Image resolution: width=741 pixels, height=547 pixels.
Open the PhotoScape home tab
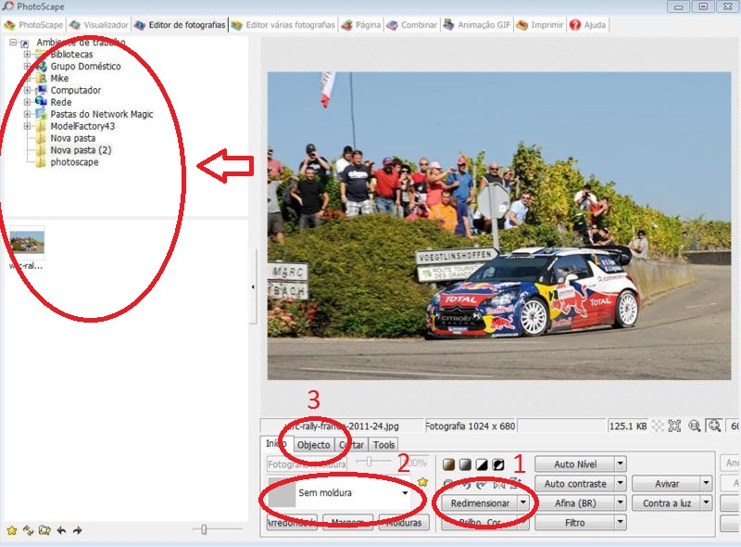click(x=33, y=25)
